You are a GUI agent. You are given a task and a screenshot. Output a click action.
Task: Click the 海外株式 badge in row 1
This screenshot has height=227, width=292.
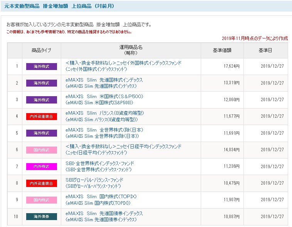(x=42, y=67)
